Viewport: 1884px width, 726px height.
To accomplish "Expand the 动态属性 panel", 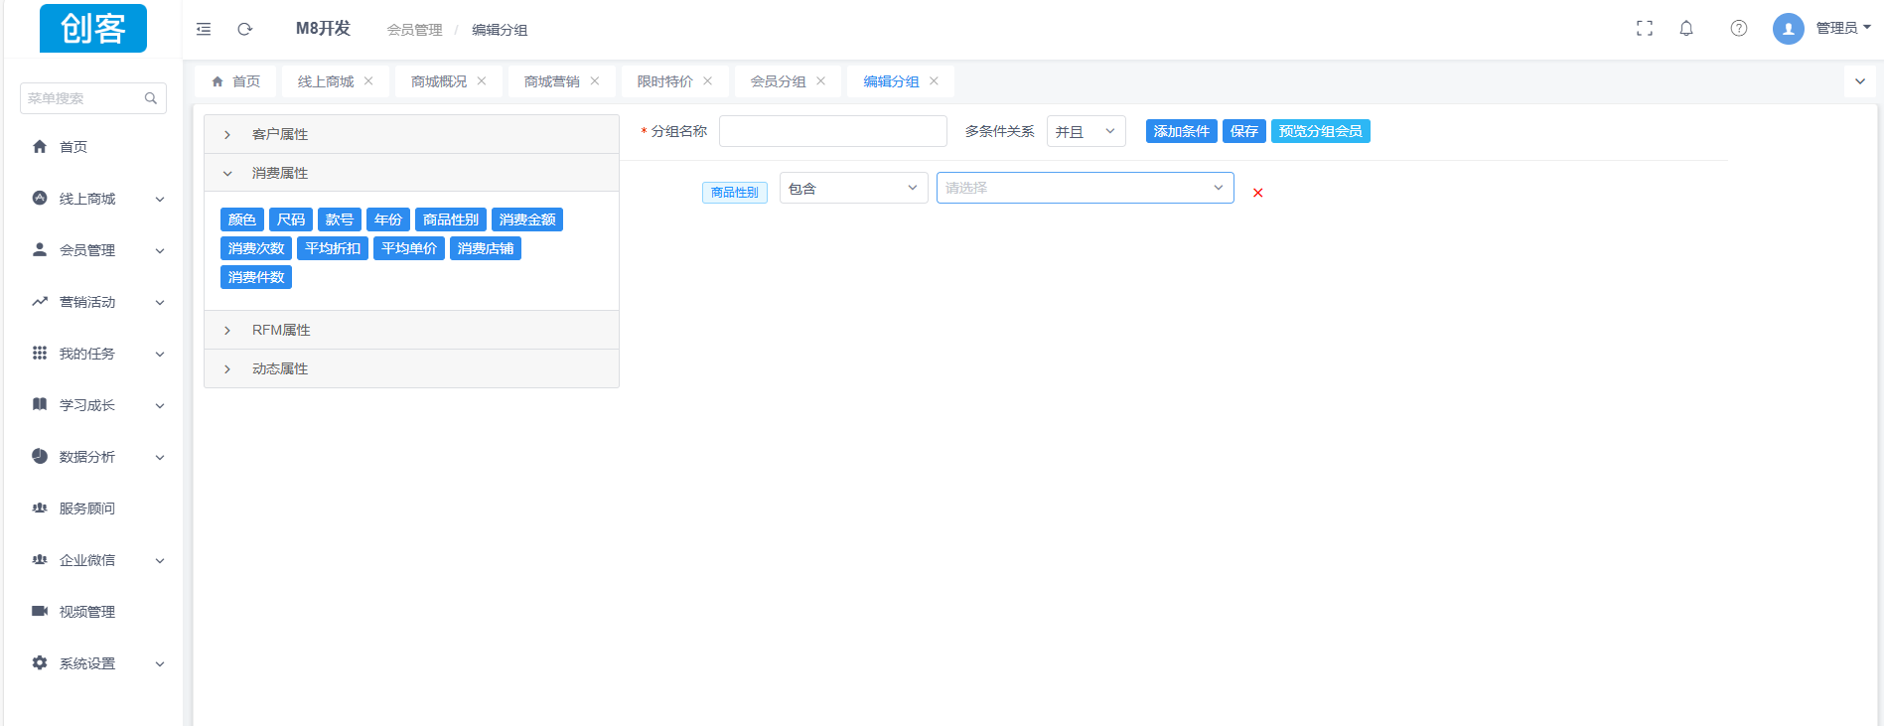I will (411, 368).
